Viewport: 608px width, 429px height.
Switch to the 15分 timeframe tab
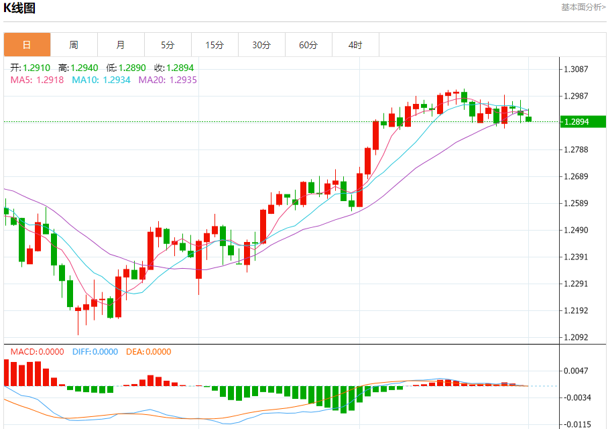(x=215, y=45)
